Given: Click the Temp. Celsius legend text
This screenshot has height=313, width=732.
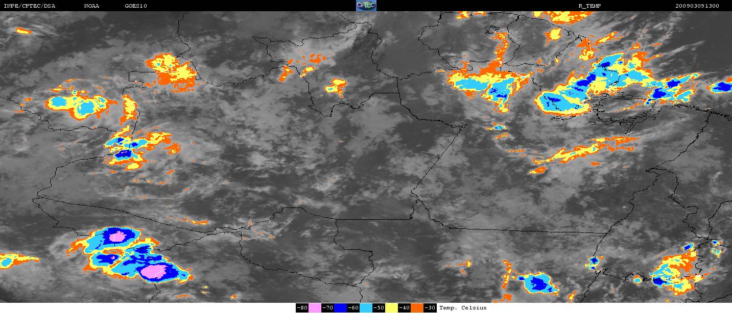Looking at the screenshot, I should pyautogui.click(x=463, y=308).
